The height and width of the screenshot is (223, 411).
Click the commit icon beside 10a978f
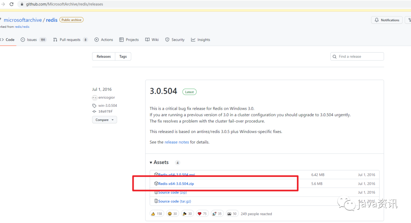click(x=94, y=111)
